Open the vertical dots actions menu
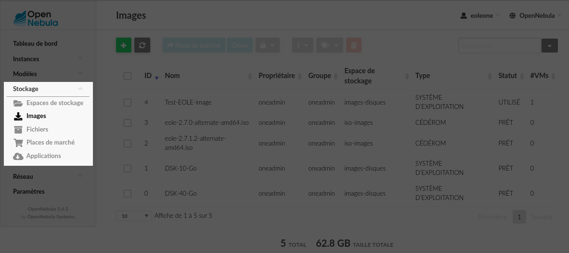The width and height of the screenshot is (569, 253). (303, 45)
